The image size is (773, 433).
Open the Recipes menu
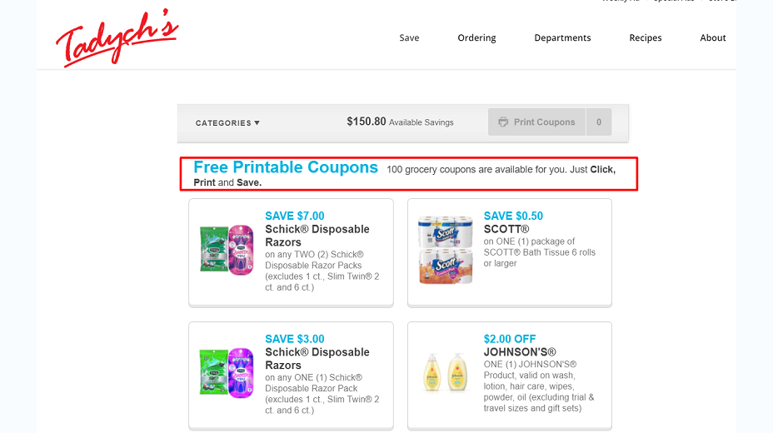pos(646,38)
